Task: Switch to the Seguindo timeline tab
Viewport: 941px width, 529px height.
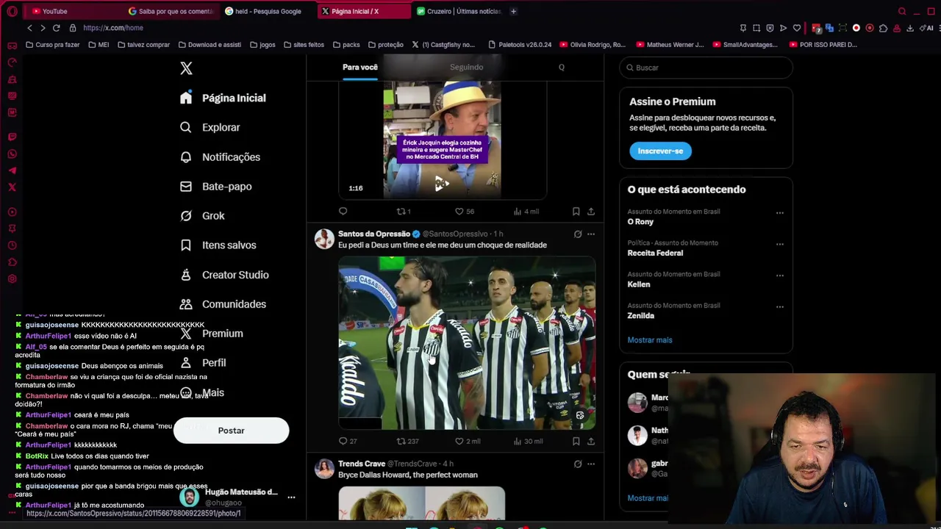Action: [x=467, y=67]
